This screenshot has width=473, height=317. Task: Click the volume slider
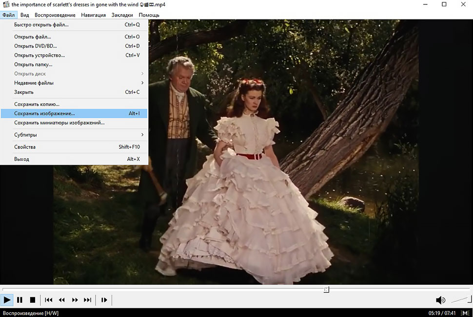pyautogui.click(x=460, y=300)
